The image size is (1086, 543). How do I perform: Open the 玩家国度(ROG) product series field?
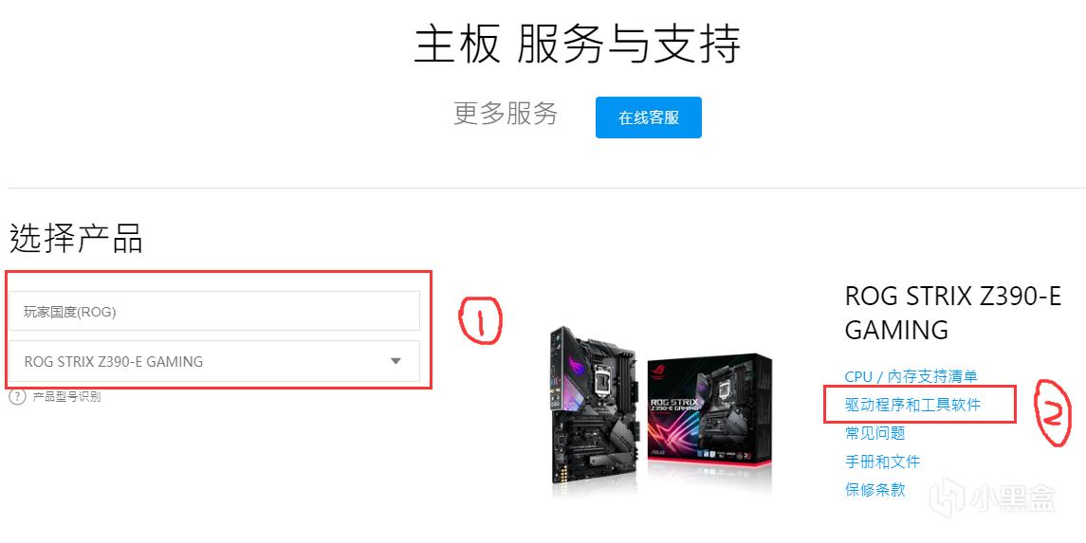(214, 311)
